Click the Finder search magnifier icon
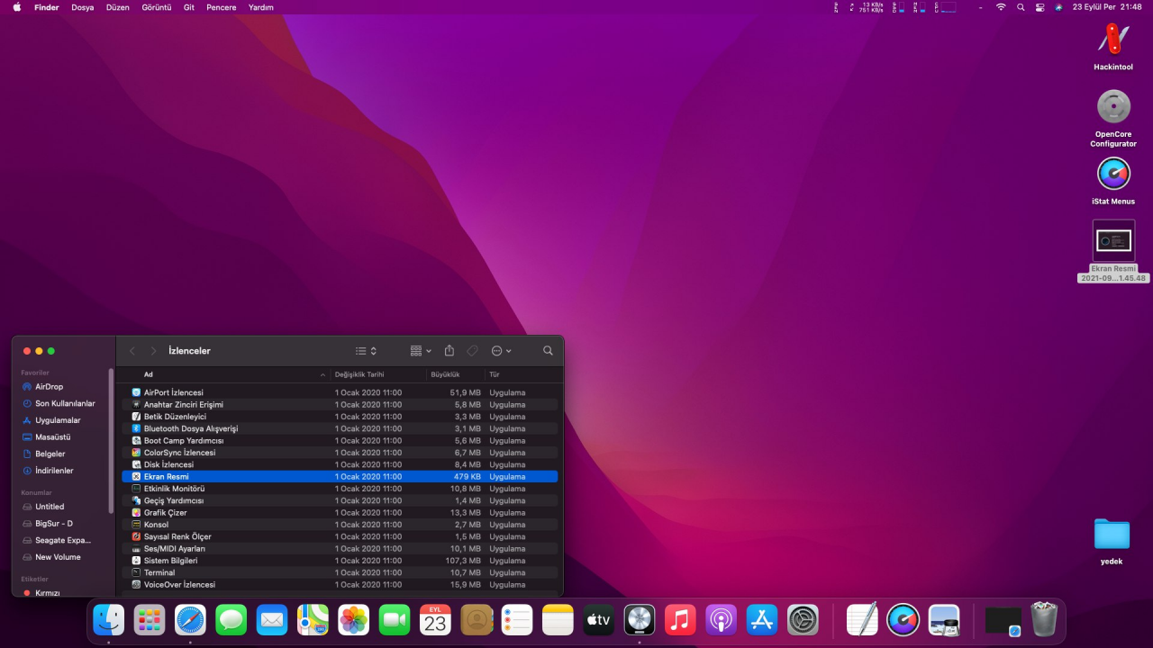Image resolution: width=1153 pixels, height=648 pixels. pos(548,351)
